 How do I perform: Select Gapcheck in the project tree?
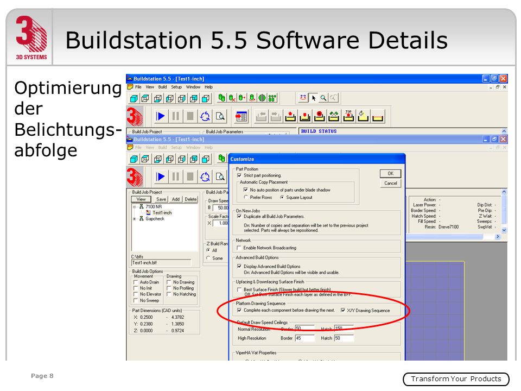click(x=155, y=219)
